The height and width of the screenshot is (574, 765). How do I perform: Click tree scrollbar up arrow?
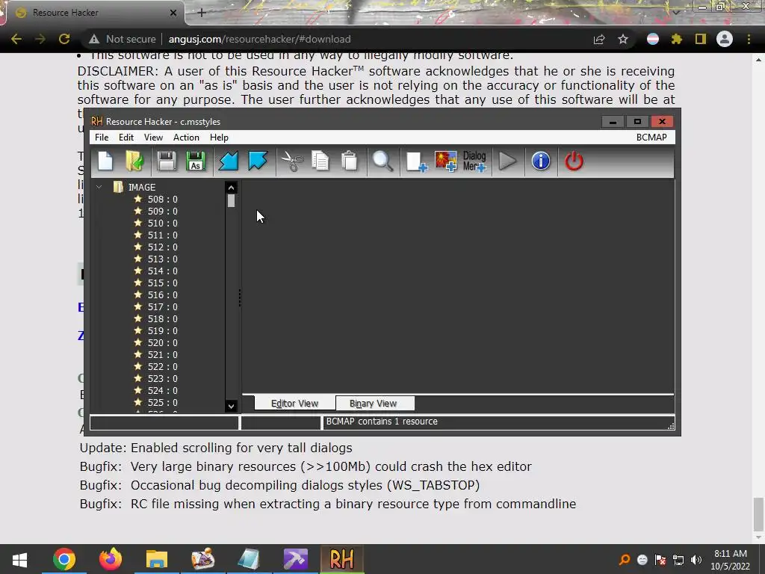pyautogui.click(x=232, y=188)
